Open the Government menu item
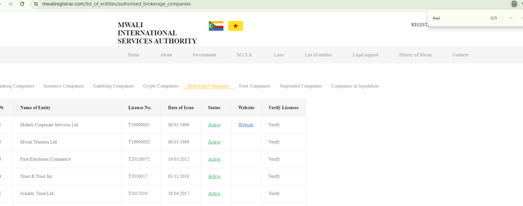The image size is (523, 206). pyautogui.click(x=204, y=55)
